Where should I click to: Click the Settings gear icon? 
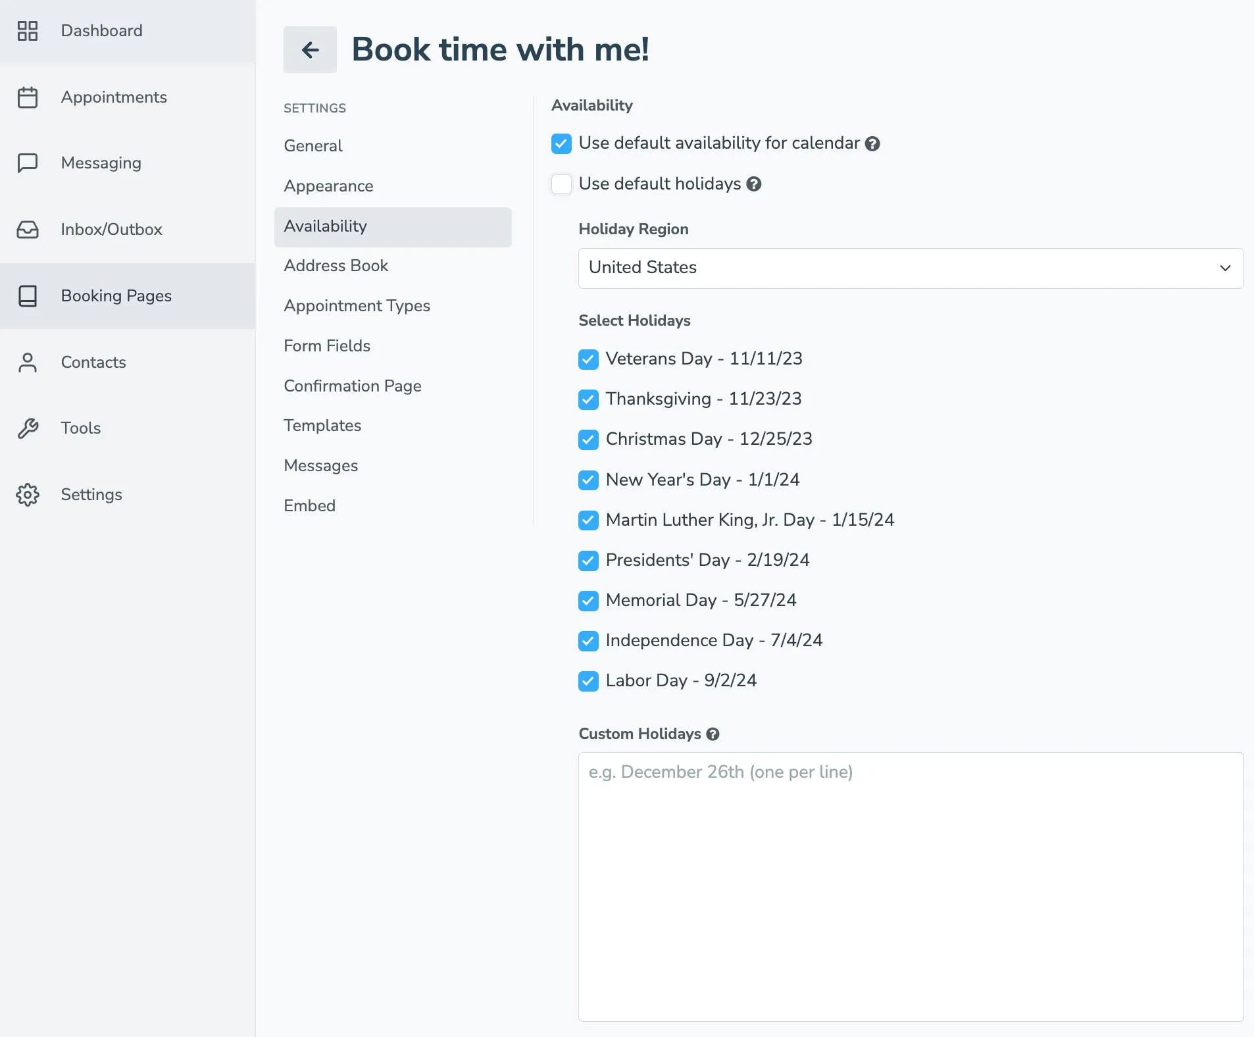pos(28,495)
